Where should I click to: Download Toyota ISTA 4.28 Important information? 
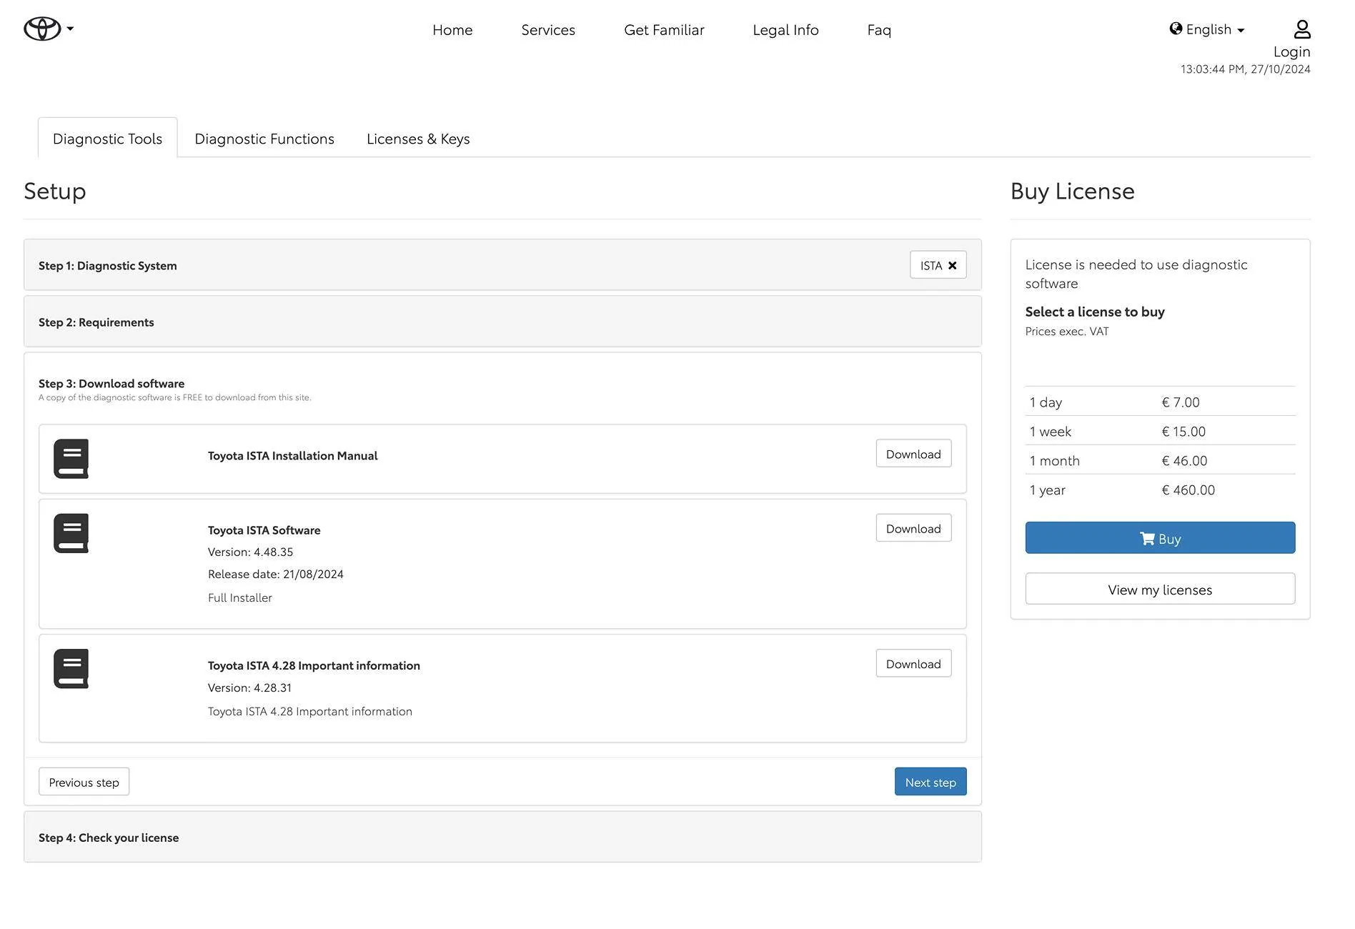913,664
